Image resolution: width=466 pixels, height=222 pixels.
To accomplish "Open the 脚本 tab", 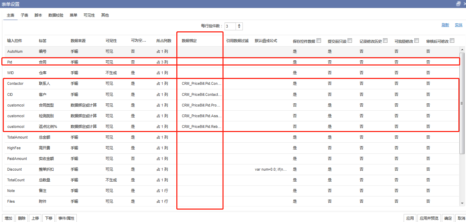I will coord(38,15).
